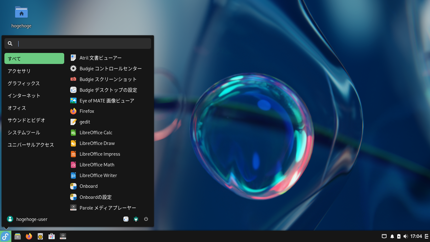Close the Fedora application menu button
Screen dimensions: 430x242
[5, 236]
